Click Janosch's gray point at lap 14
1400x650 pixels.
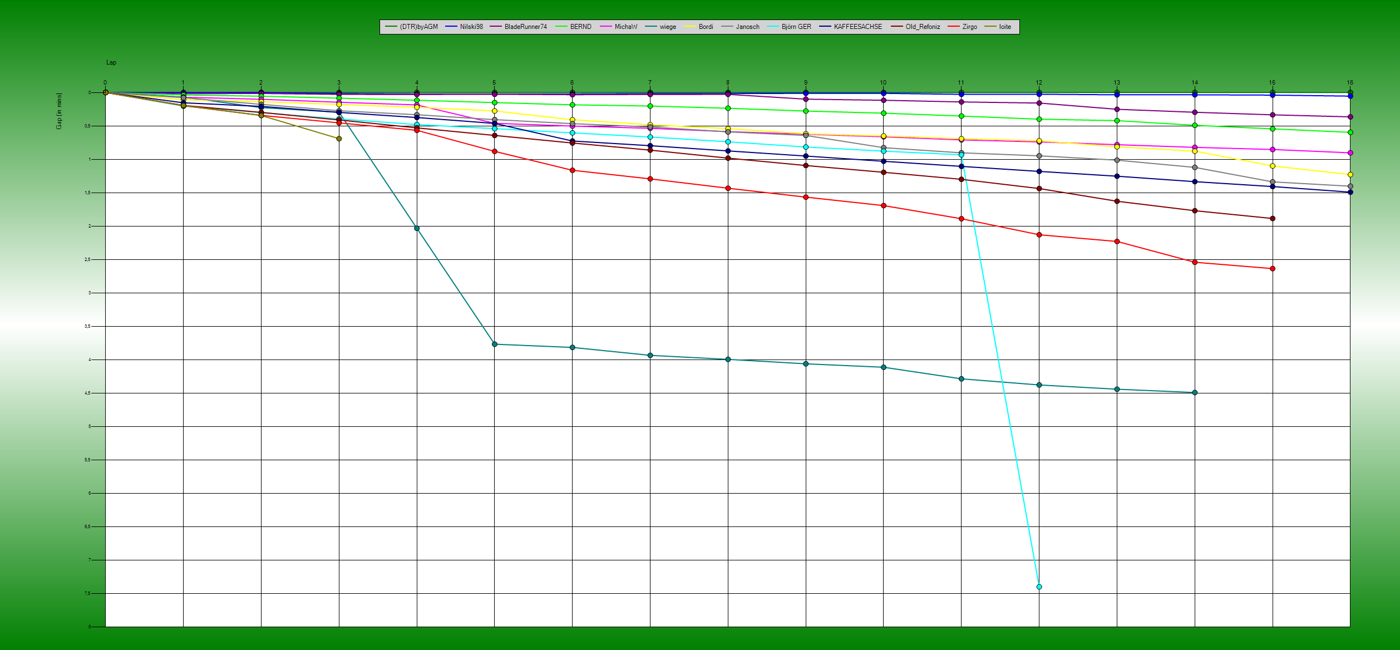[x=1195, y=168]
